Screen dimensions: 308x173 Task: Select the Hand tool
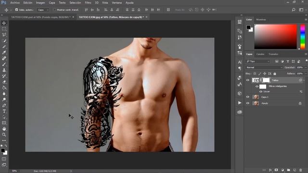[x=4, y=129]
